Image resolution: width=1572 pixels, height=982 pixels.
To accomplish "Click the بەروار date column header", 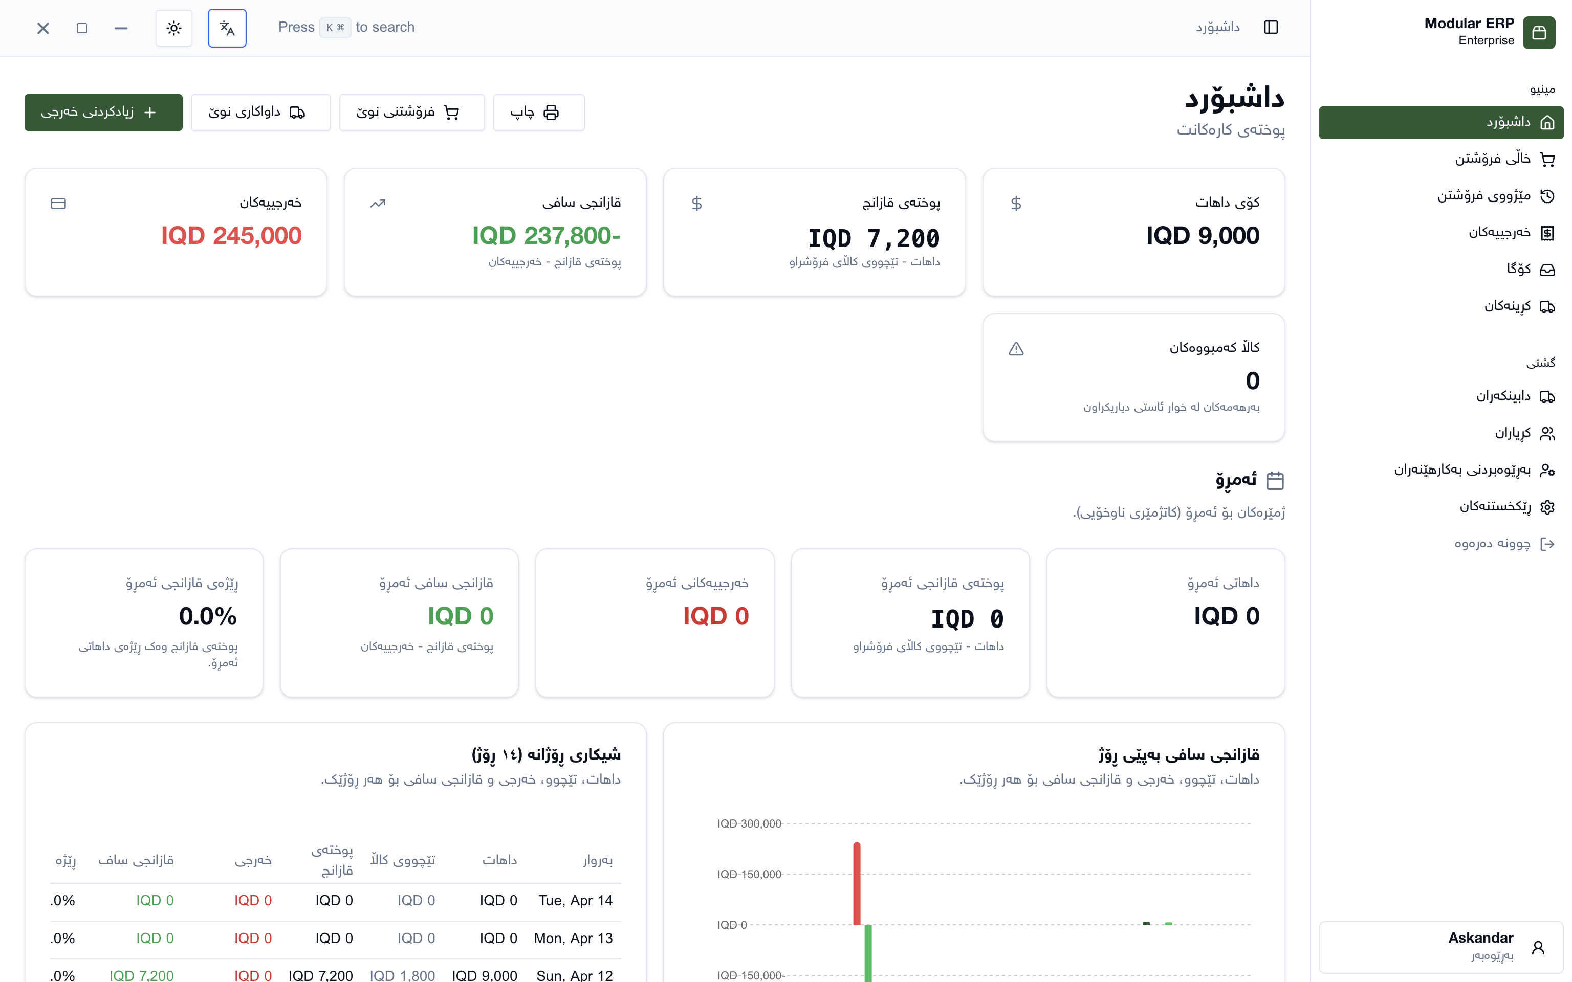I will [x=598, y=860].
